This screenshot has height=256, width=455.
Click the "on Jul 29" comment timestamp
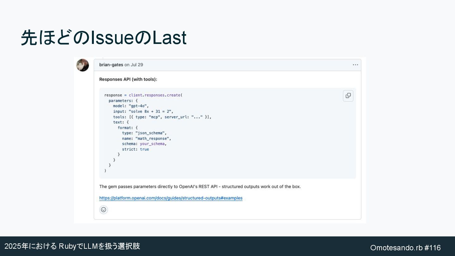(134, 65)
